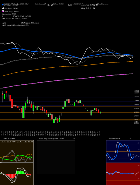The height and width of the screenshot is (185, 140).
Task: Open the ADX indicator panel
Action: 17,151
